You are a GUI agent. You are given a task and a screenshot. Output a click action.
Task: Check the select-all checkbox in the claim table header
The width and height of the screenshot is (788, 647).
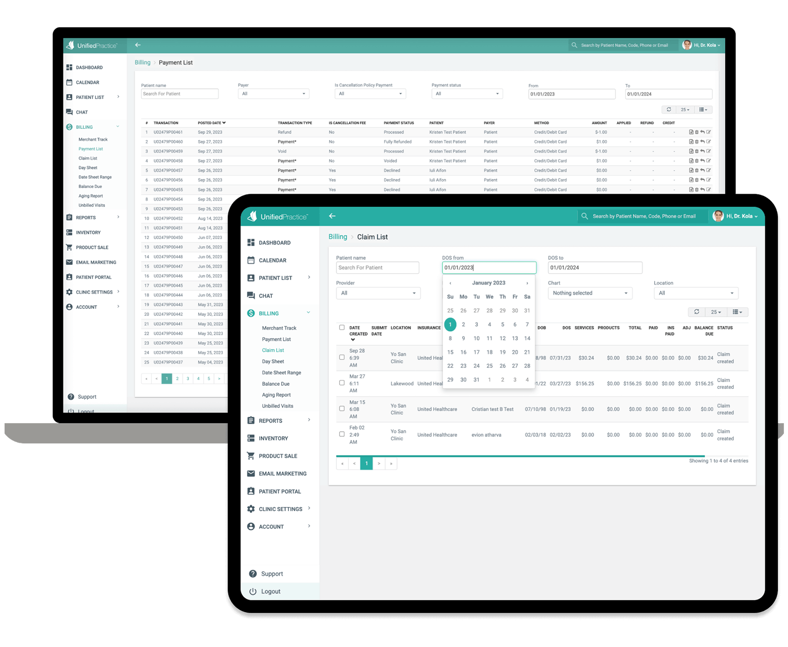point(342,327)
